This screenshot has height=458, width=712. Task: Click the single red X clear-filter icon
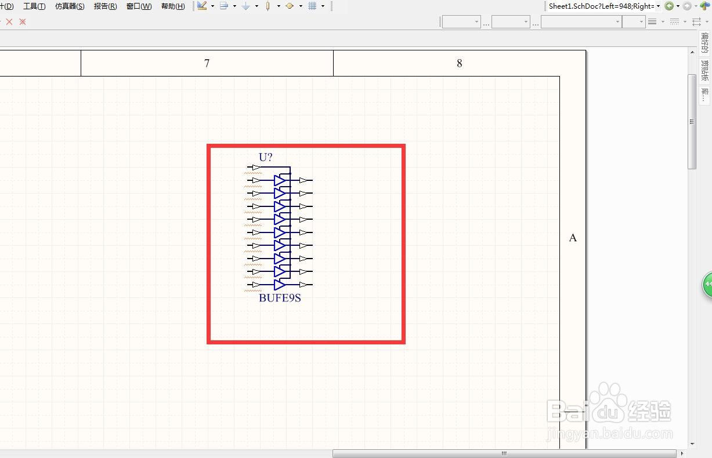click(x=9, y=21)
